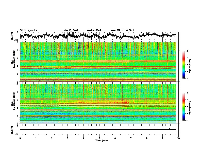Click time axis tick label '3'

click(68, 138)
